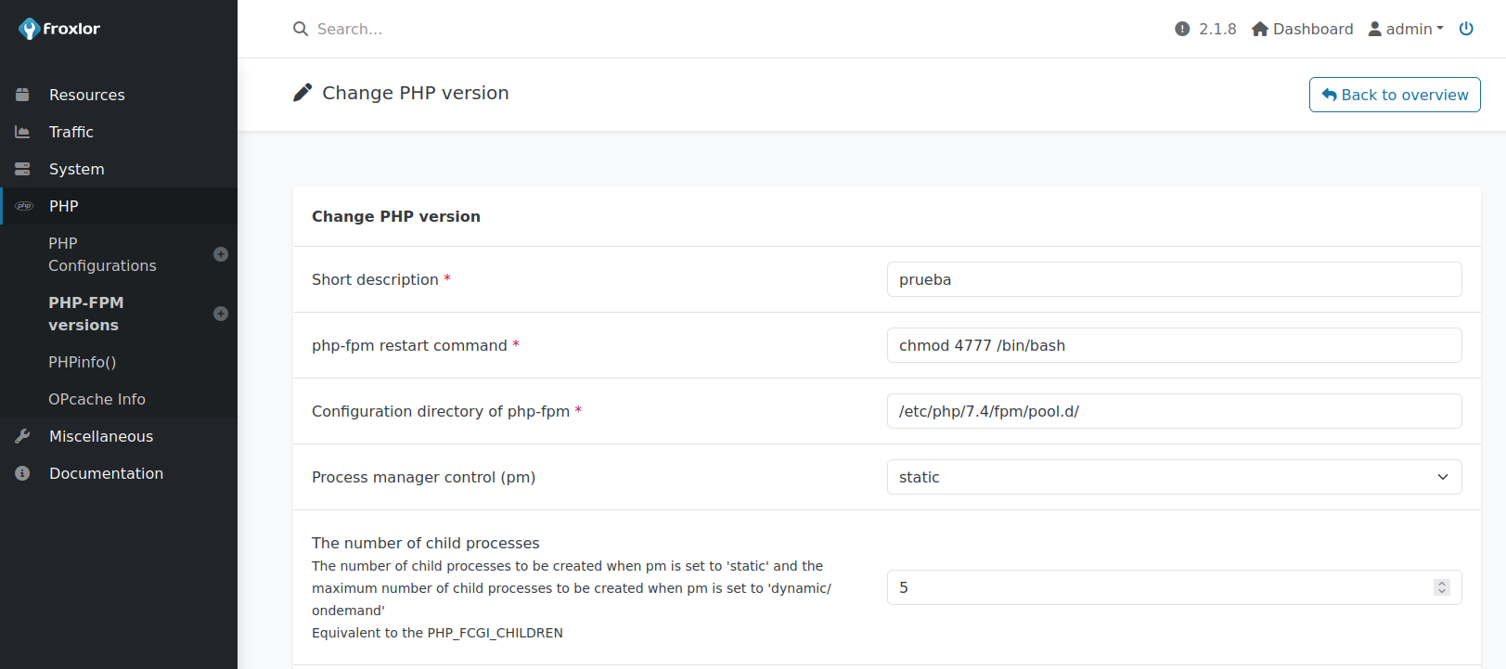Click the pencil icon beside Change PHP version
Viewport: 1506px width, 669px height.
pos(302,92)
